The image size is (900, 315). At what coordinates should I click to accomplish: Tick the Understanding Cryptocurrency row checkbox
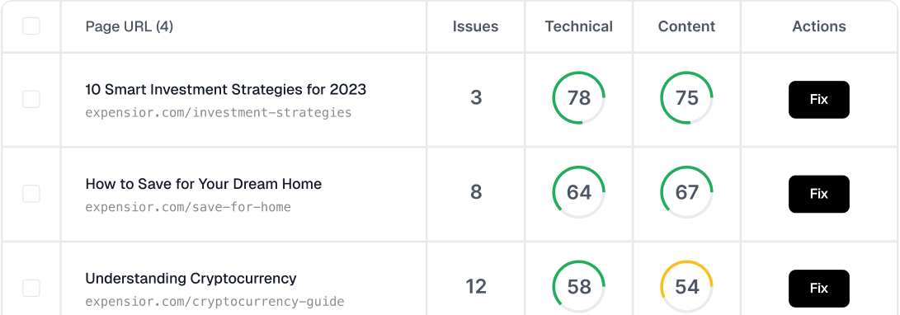tap(31, 288)
